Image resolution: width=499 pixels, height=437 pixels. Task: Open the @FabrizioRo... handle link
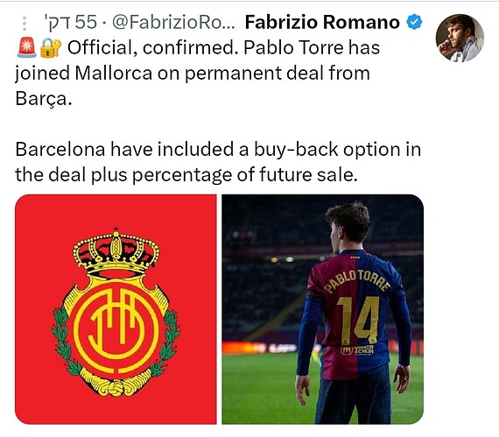tap(173, 22)
